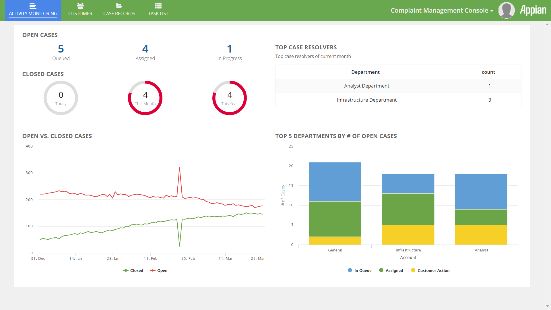The image size is (551, 310).
Task: Switch to the CUSTOMER tab
Action: click(80, 13)
